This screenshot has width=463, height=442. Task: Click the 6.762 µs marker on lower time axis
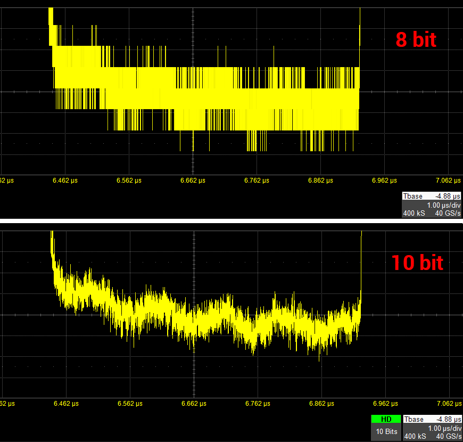(x=257, y=404)
